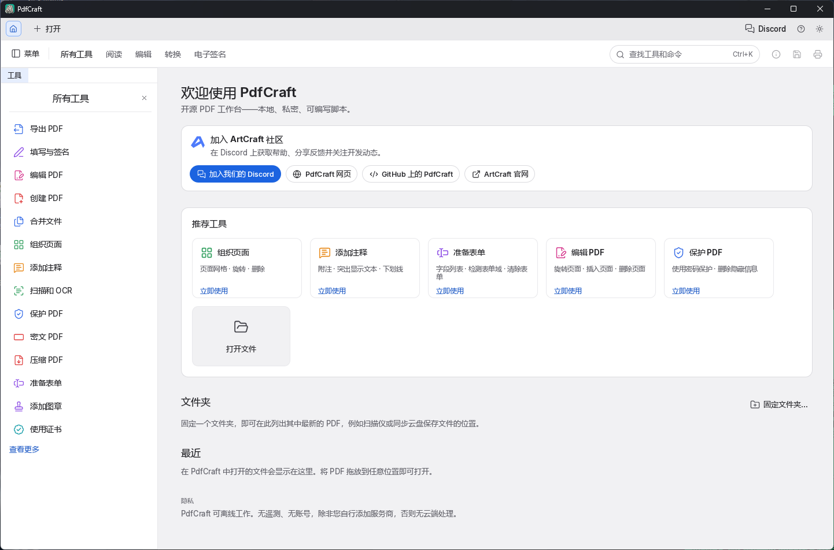
Task: Select 编辑 PDF tool in sidebar
Action: [x=80, y=175]
